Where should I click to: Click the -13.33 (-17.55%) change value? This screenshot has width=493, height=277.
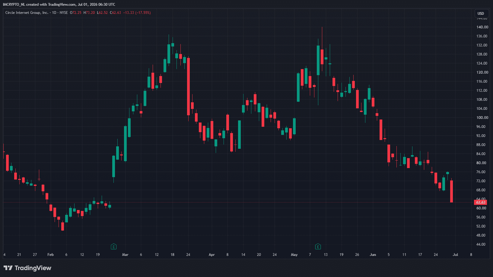(137, 13)
